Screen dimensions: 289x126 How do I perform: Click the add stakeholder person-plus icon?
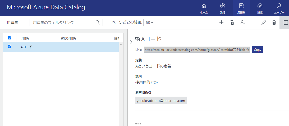(x=242, y=22)
